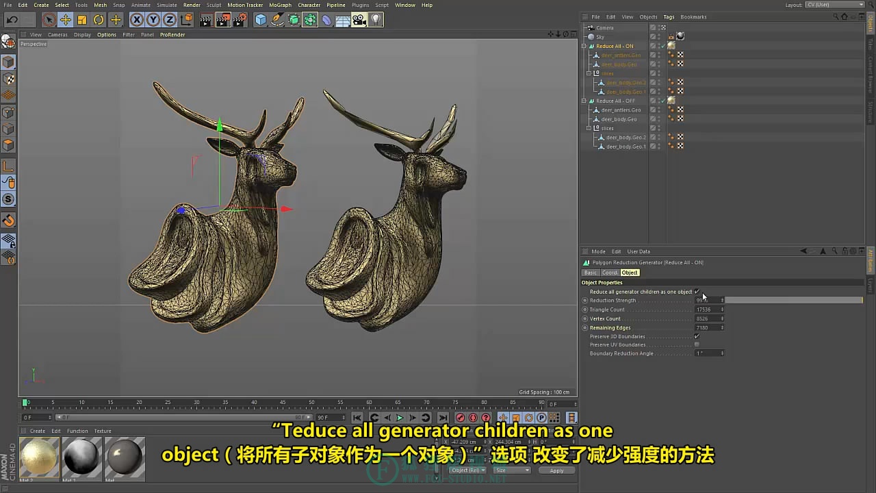Click the Spline Pen tool icon
This screenshot has height=493, width=876.
[277, 20]
